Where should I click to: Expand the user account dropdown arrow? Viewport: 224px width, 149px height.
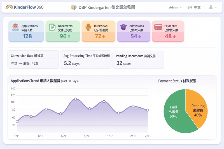(216, 8)
